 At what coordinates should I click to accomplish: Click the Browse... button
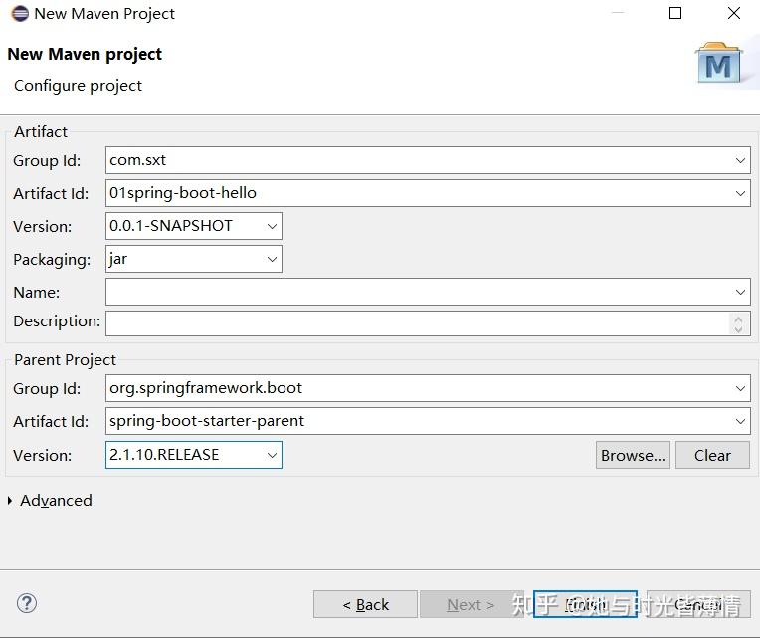click(633, 455)
